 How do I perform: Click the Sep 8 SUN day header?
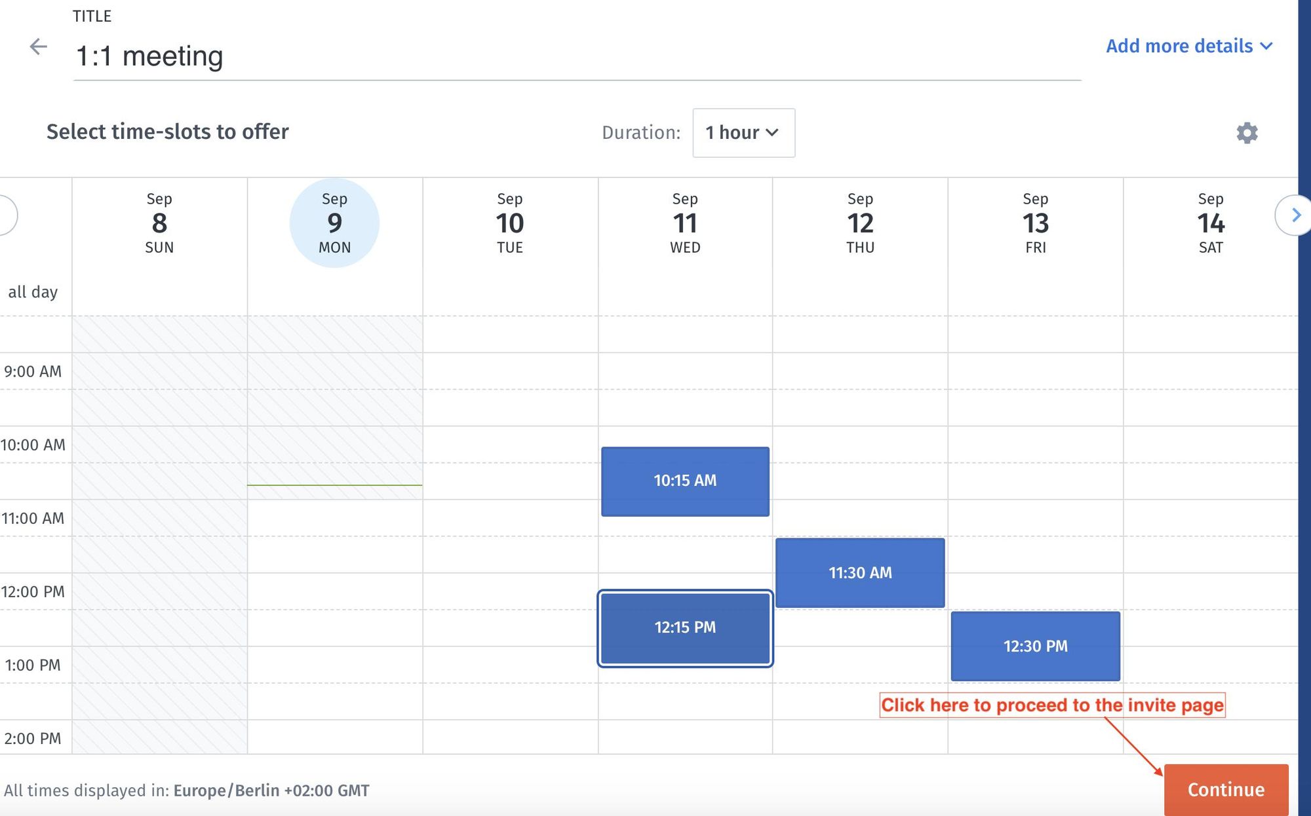pos(159,223)
